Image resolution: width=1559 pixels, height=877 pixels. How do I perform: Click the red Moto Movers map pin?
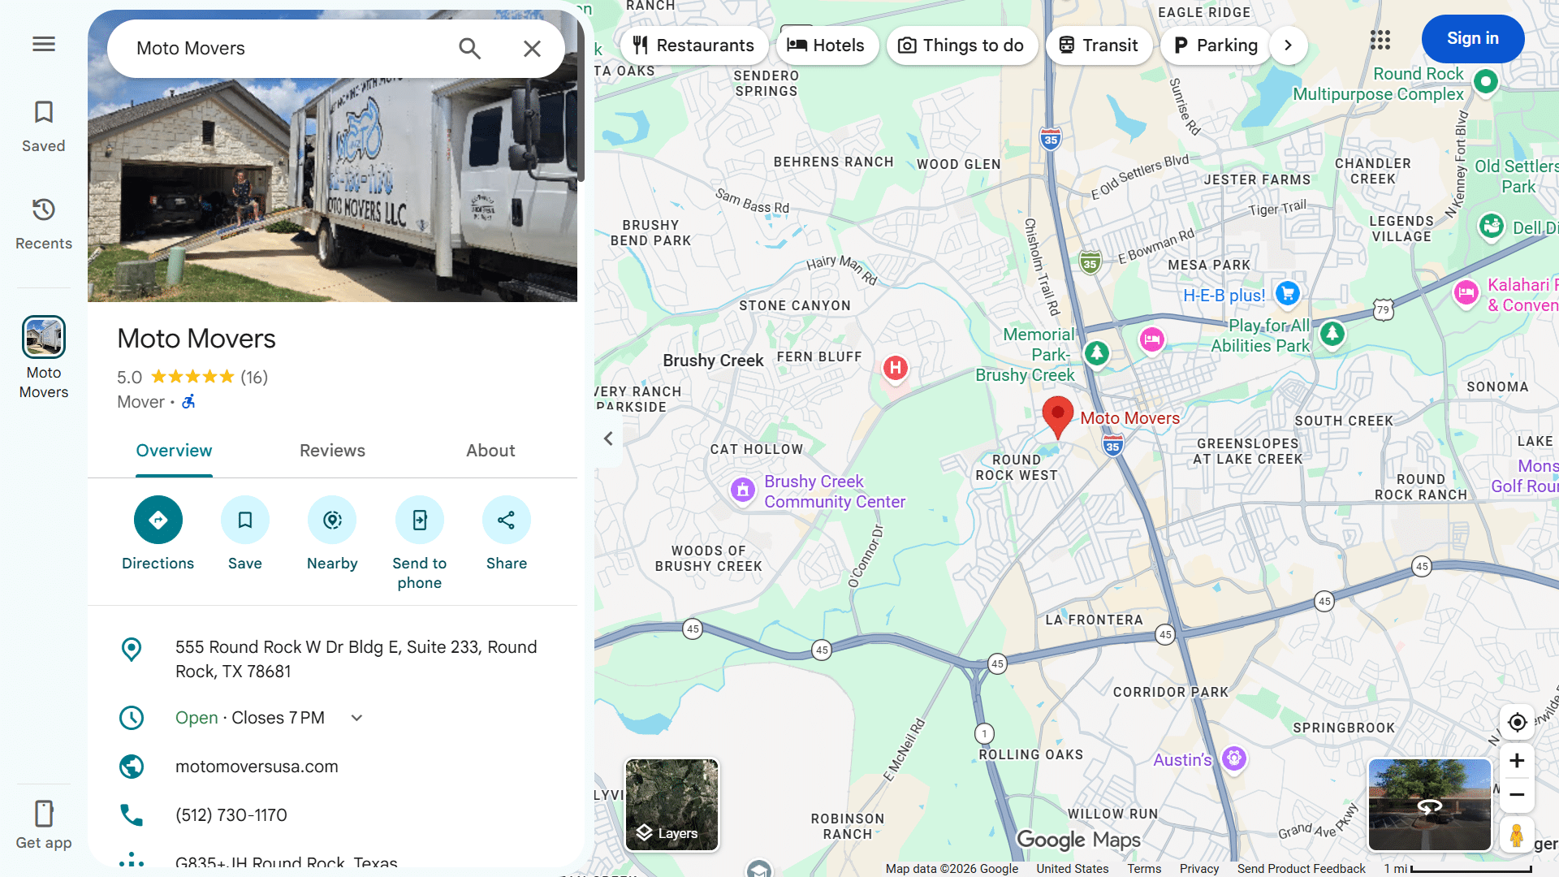click(x=1057, y=417)
